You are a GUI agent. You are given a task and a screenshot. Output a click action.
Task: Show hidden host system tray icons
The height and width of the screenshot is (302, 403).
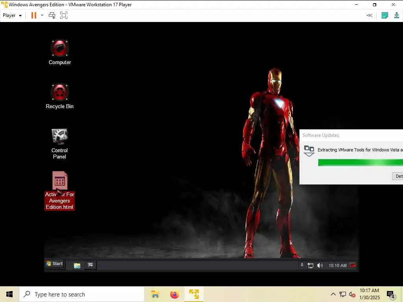coord(333,294)
